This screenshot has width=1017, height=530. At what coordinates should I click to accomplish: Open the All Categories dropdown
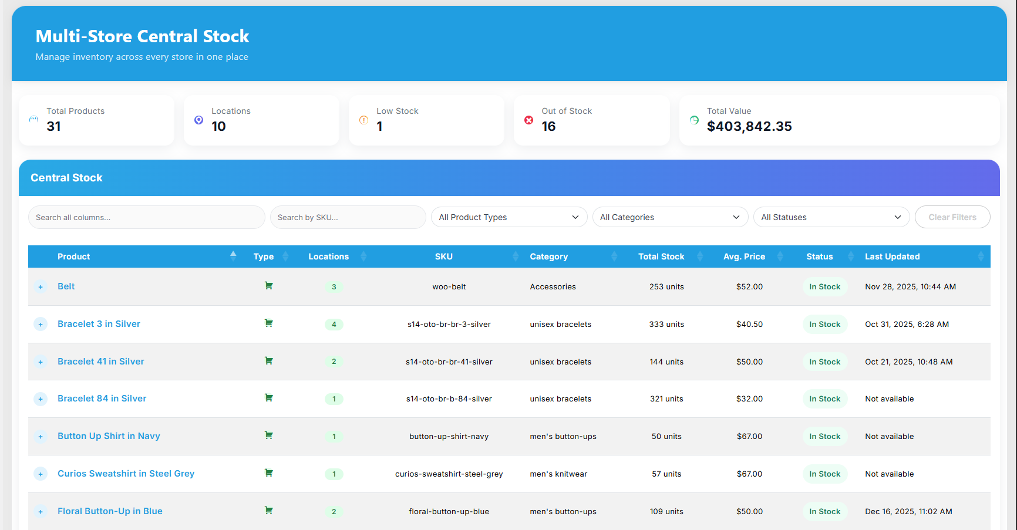(669, 217)
